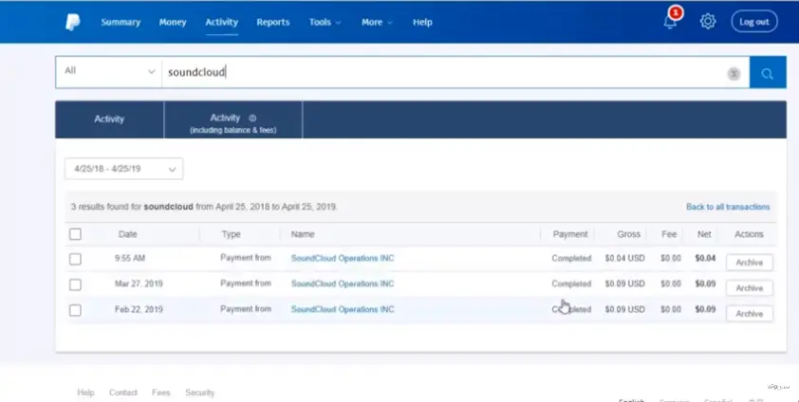Image resolution: width=799 pixels, height=402 pixels.
Task: Click the Fee column header
Action: tap(669, 234)
